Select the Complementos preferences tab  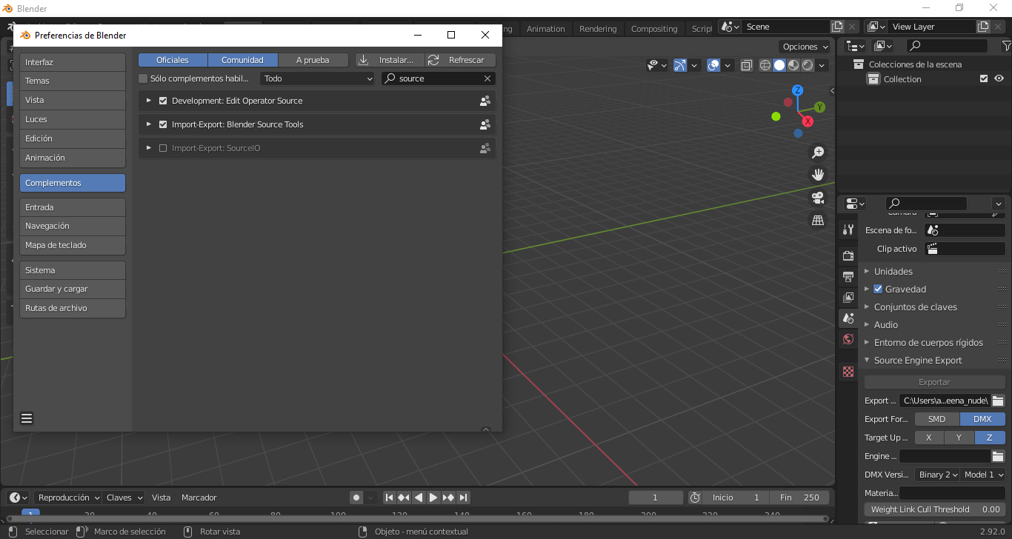coord(73,183)
